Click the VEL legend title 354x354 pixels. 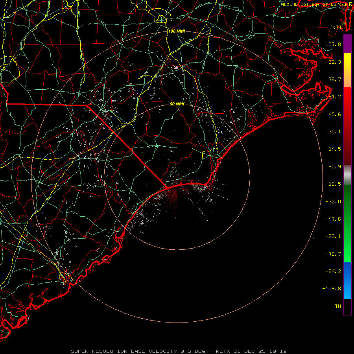click(346, 24)
